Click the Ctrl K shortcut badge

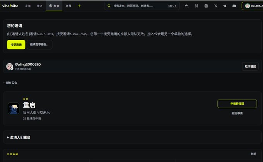pos(172,6)
